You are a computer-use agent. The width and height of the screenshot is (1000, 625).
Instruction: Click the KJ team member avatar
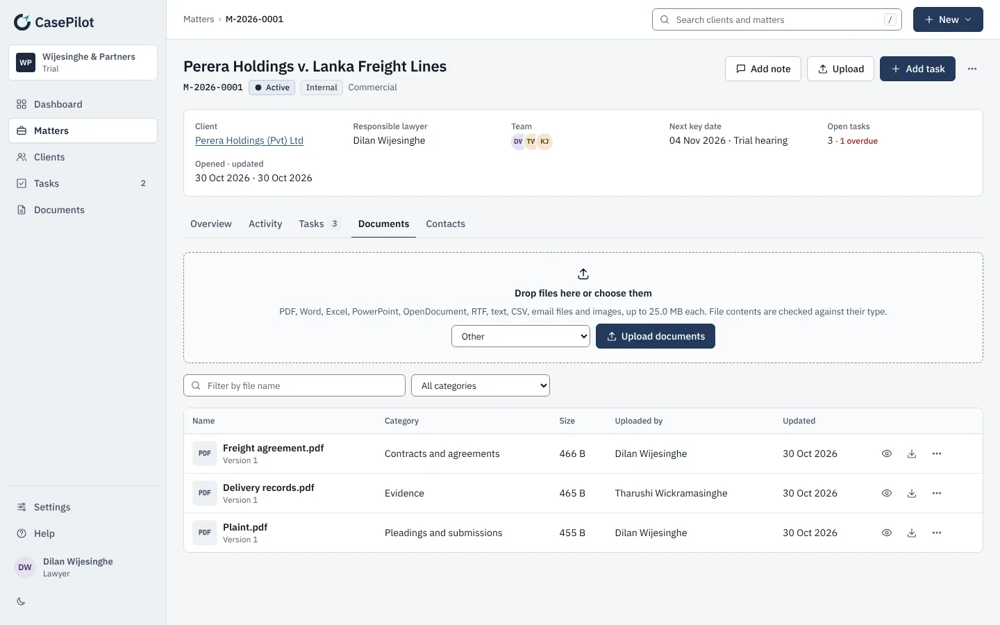pos(544,142)
